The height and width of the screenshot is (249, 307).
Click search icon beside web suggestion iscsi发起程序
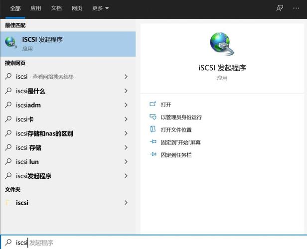[x=8, y=176]
